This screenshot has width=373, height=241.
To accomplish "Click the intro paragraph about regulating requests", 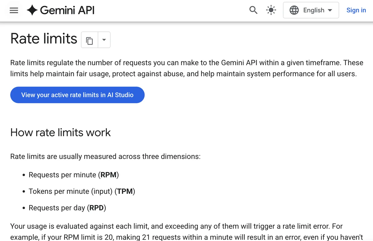I will pyautogui.click(x=186, y=68).
